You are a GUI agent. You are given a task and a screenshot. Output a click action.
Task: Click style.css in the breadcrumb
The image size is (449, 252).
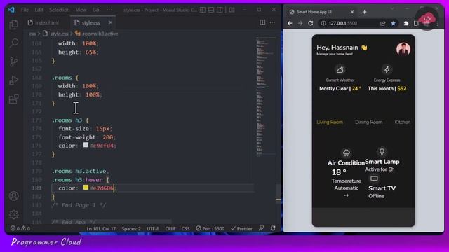pyautogui.click(x=59, y=34)
